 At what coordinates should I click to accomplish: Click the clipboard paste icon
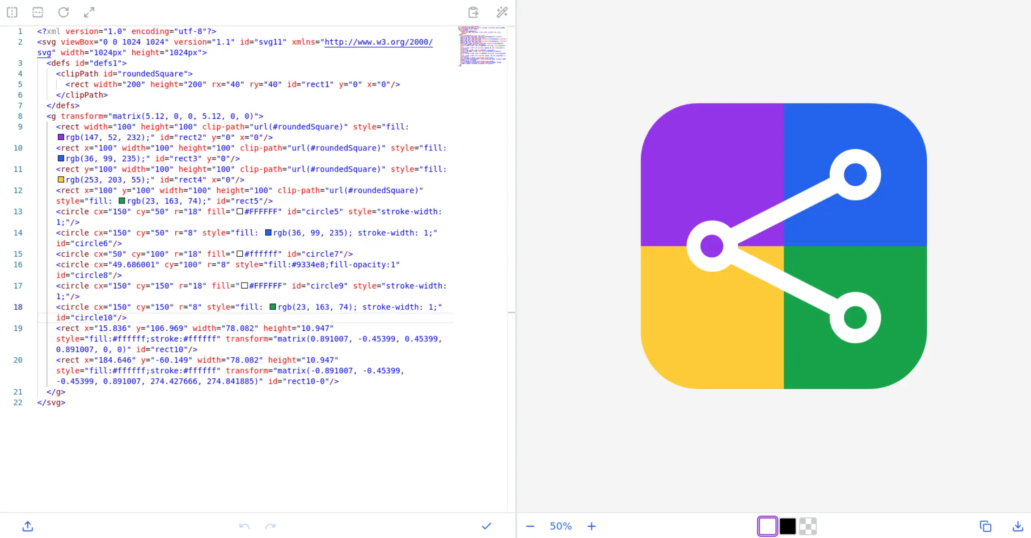pos(473,12)
